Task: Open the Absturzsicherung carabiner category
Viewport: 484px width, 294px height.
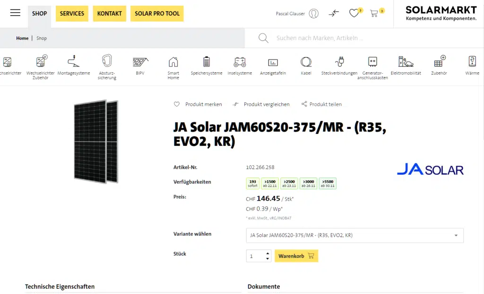Action: pos(107,66)
